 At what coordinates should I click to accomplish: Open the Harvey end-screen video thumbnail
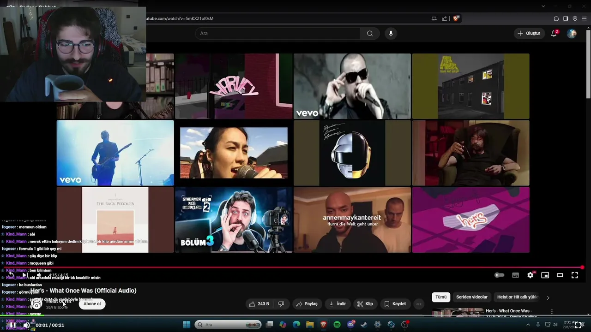(x=234, y=86)
